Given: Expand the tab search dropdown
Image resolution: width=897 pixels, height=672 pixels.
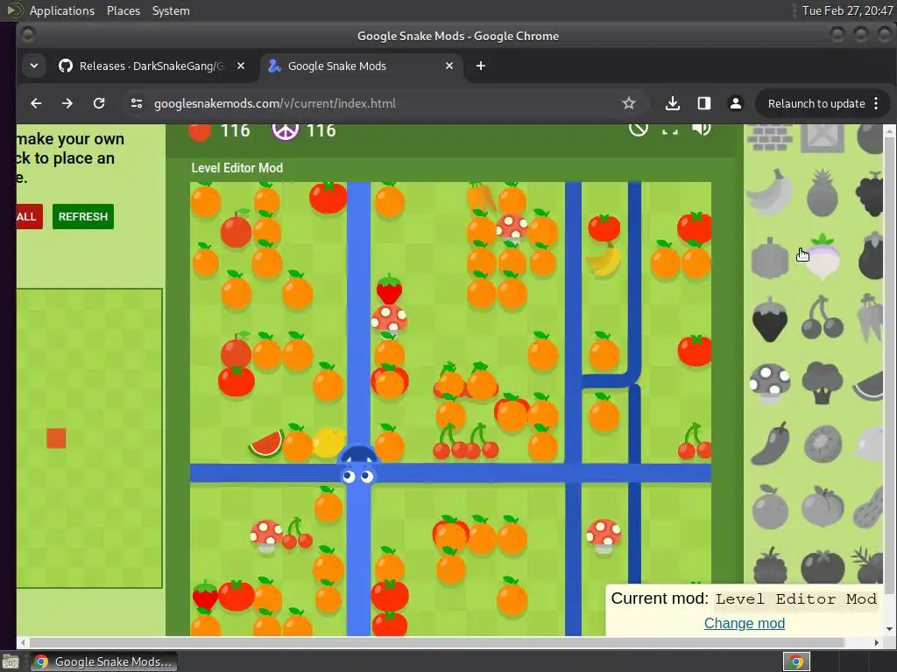Looking at the screenshot, I should (34, 66).
